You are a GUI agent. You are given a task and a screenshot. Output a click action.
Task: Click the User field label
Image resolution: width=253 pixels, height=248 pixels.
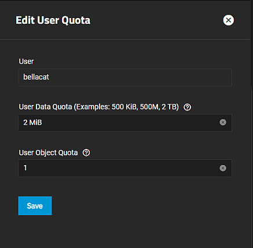click(x=26, y=61)
